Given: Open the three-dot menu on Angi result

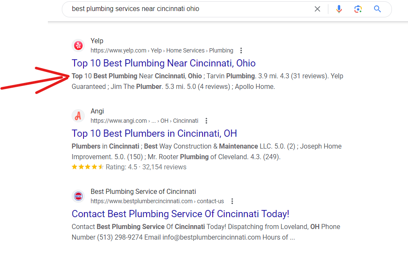Looking at the screenshot, I should pyautogui.click(x=206, y=120).
